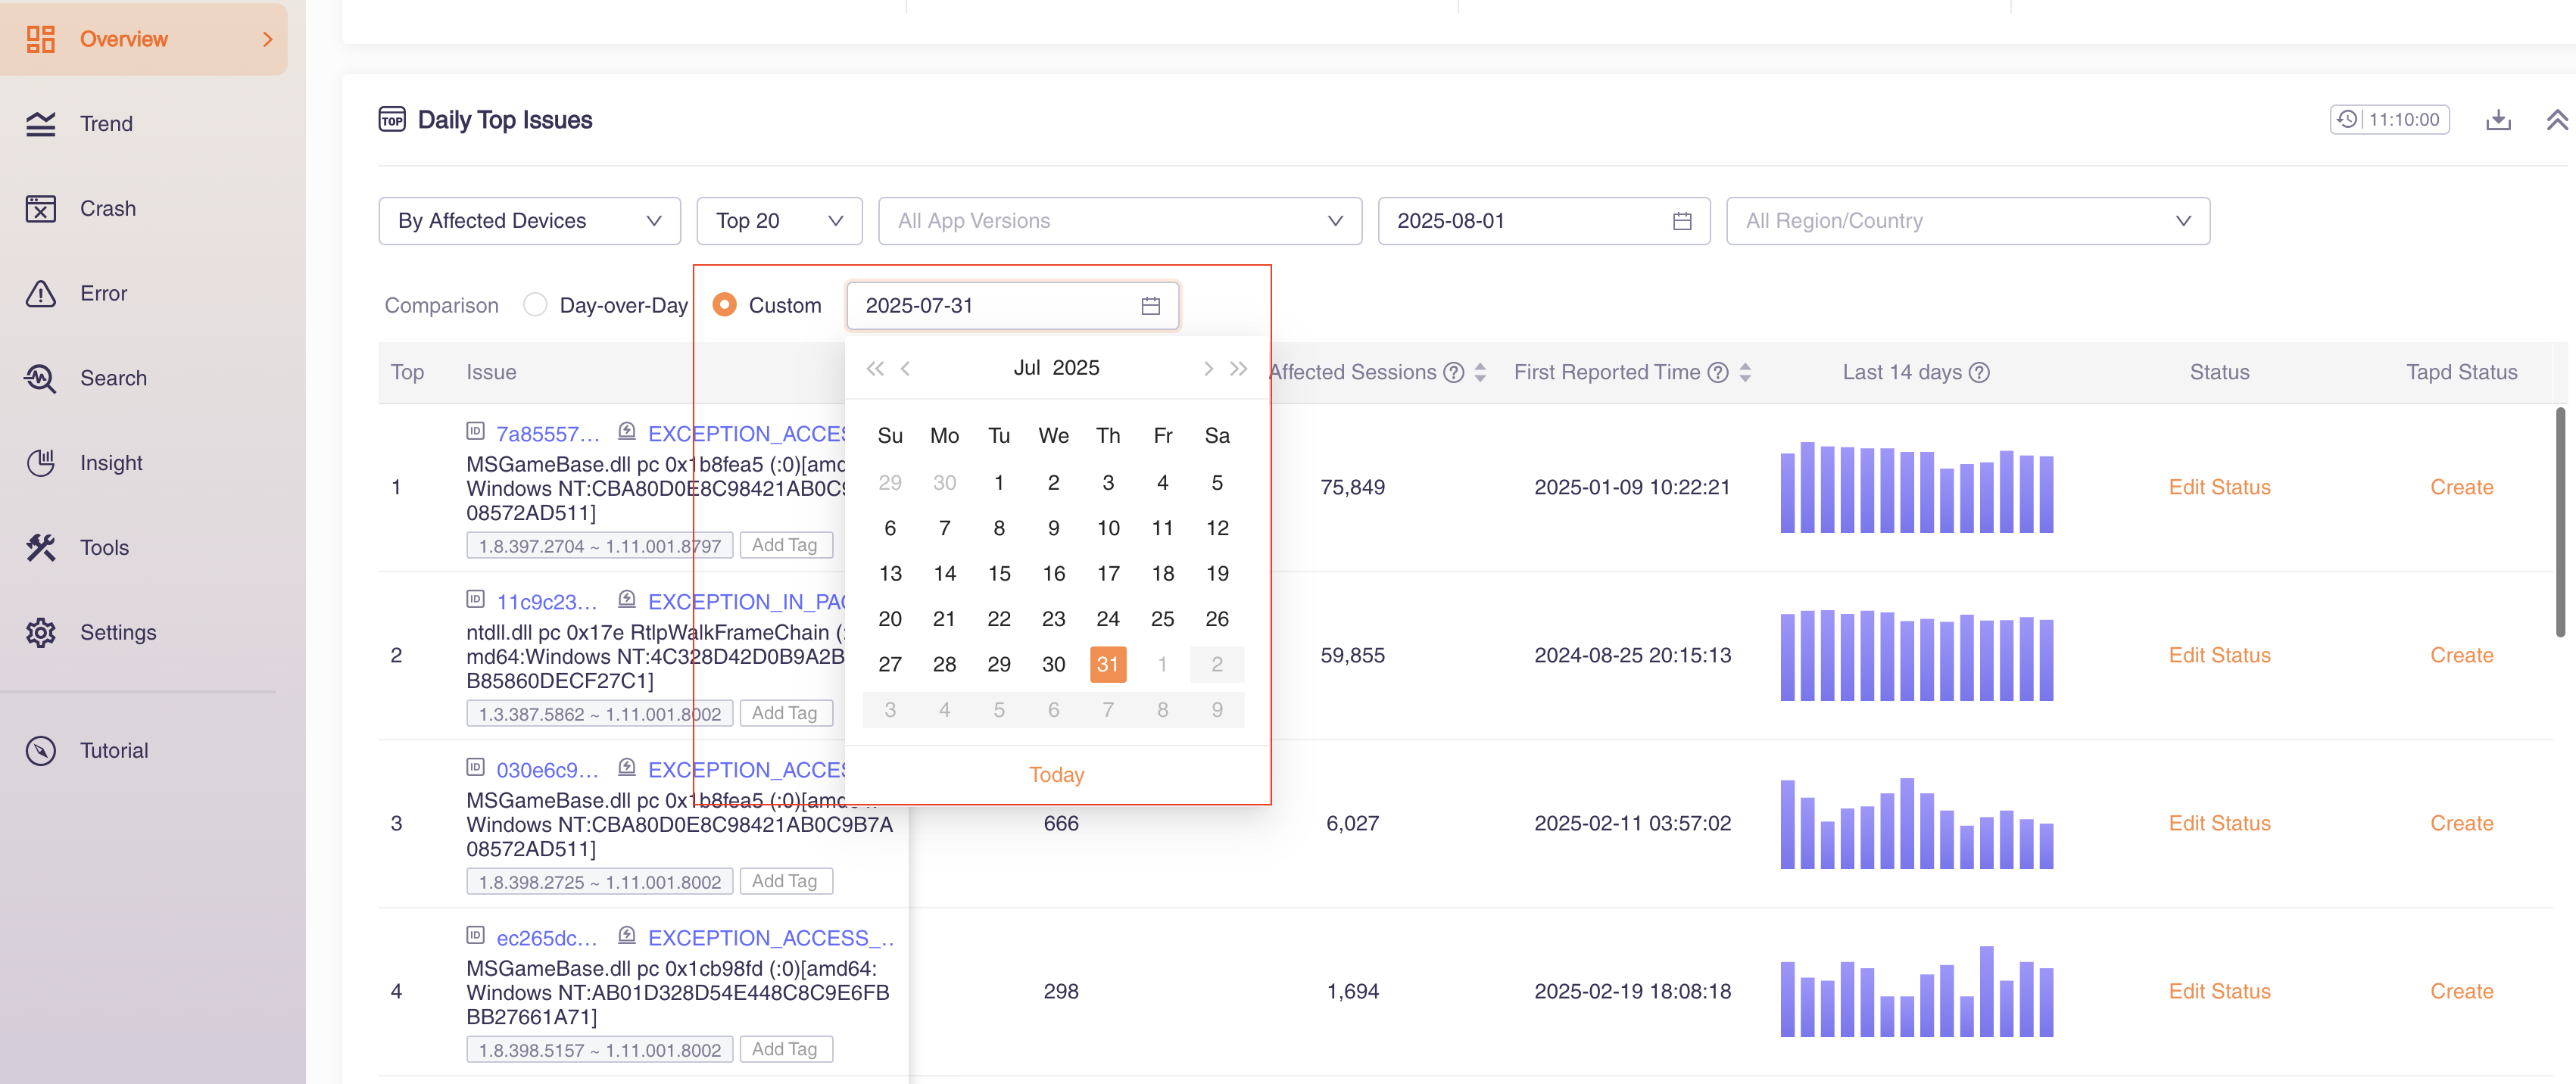
Task: Open issue link 7a85557…
Action: [x=547, y=434]
